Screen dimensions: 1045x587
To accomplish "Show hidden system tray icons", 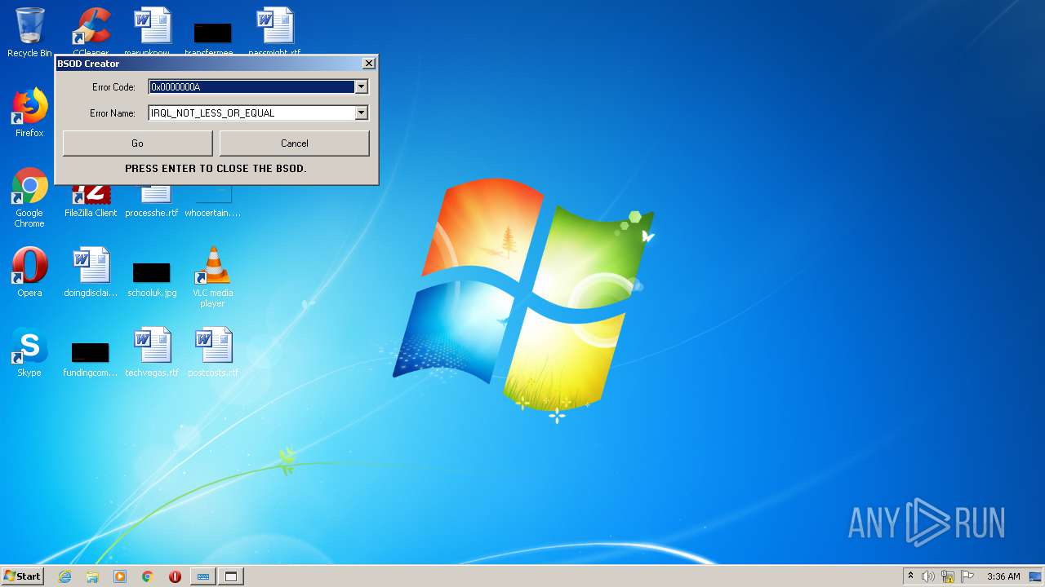I will pyautogui.click(x=911, y=576).
